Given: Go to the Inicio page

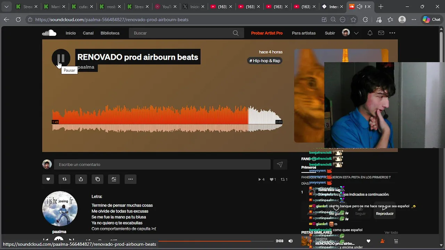Looking at the screenshot, I should pyautogui.click(x=71, y=33).
